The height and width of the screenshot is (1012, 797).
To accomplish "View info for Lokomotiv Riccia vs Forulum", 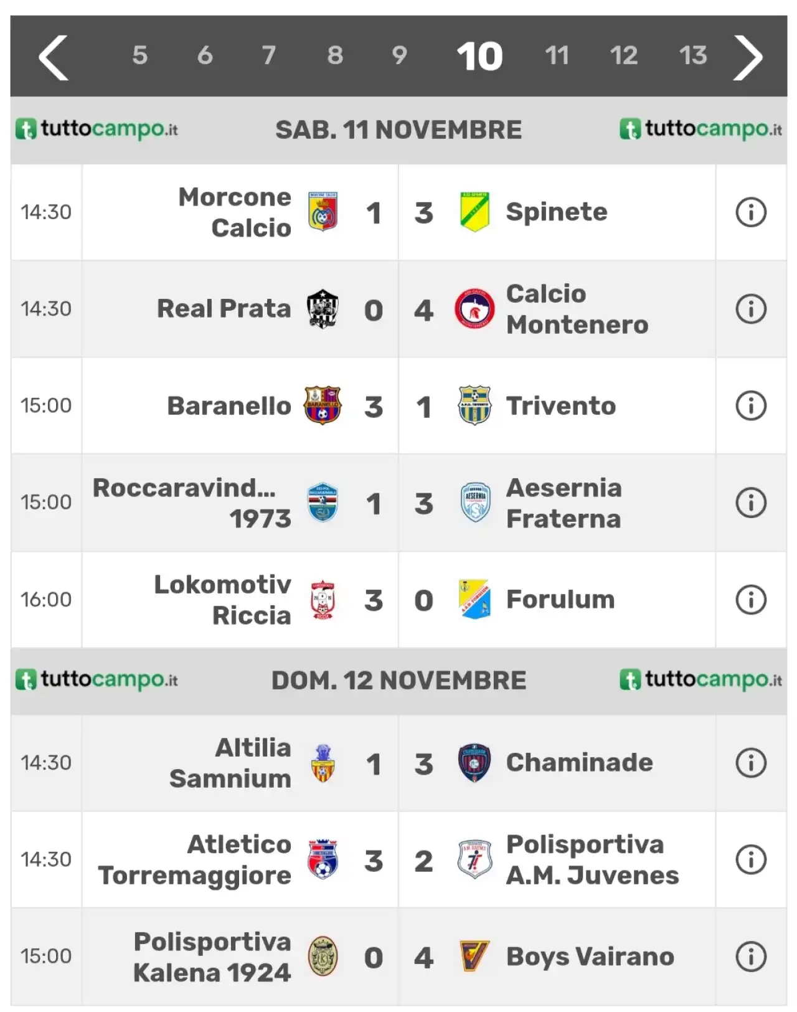I will (751, 600).
